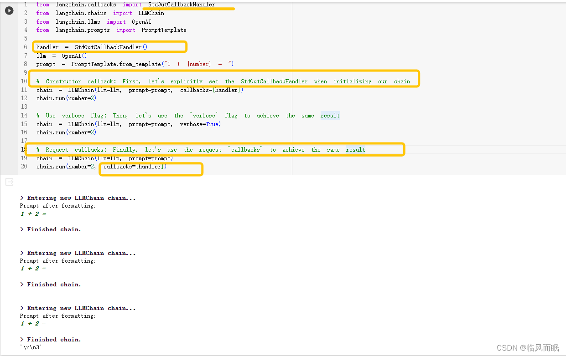The height and width of the screenshot is (356, 566).
Task: Click the '\n\n3' result string
Action: pos(31,348)
